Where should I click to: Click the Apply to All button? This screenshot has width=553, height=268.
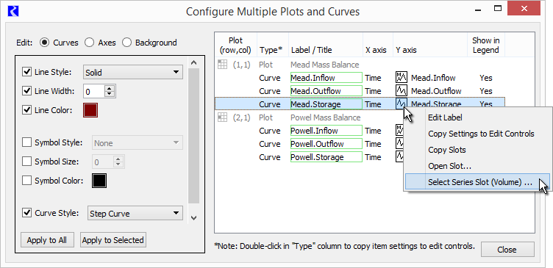click(x=47, y=240)
